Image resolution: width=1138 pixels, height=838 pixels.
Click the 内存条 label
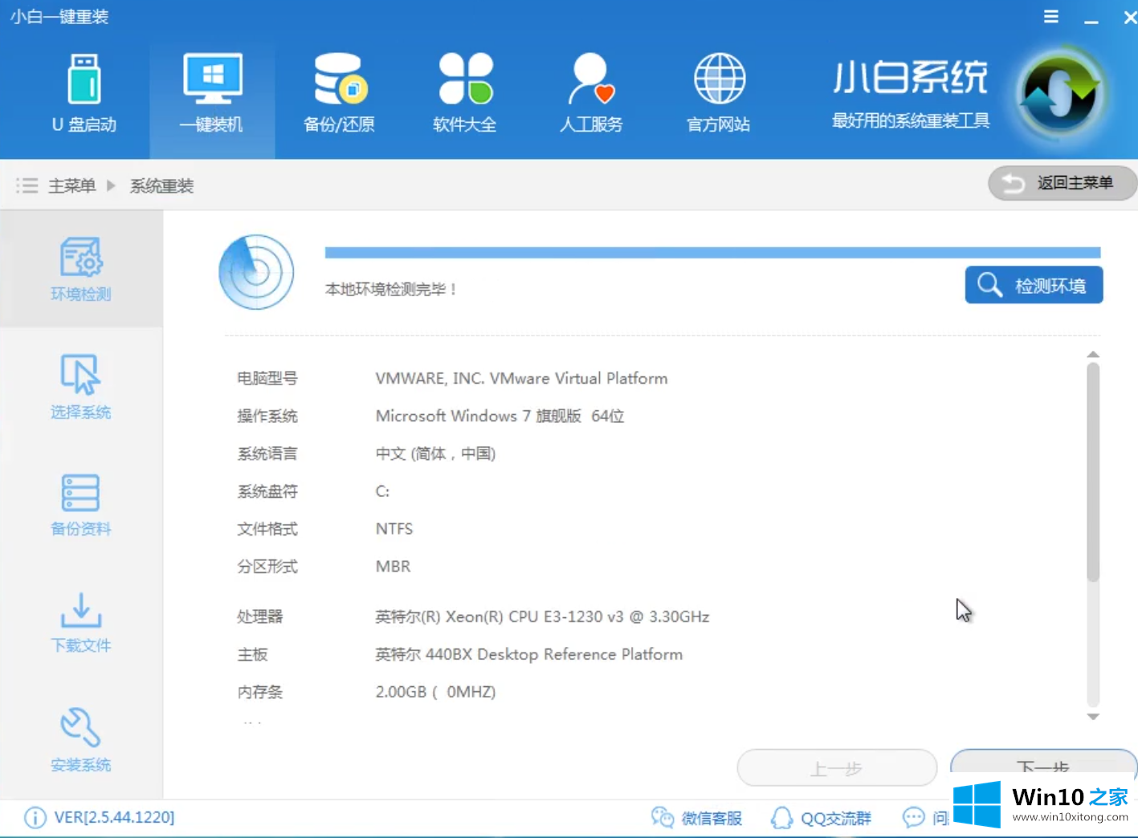[x=260, y=692]
